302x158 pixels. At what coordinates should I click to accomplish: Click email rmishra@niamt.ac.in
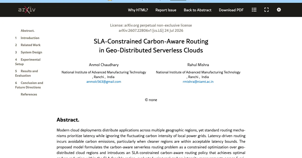(x=198, y=82)
